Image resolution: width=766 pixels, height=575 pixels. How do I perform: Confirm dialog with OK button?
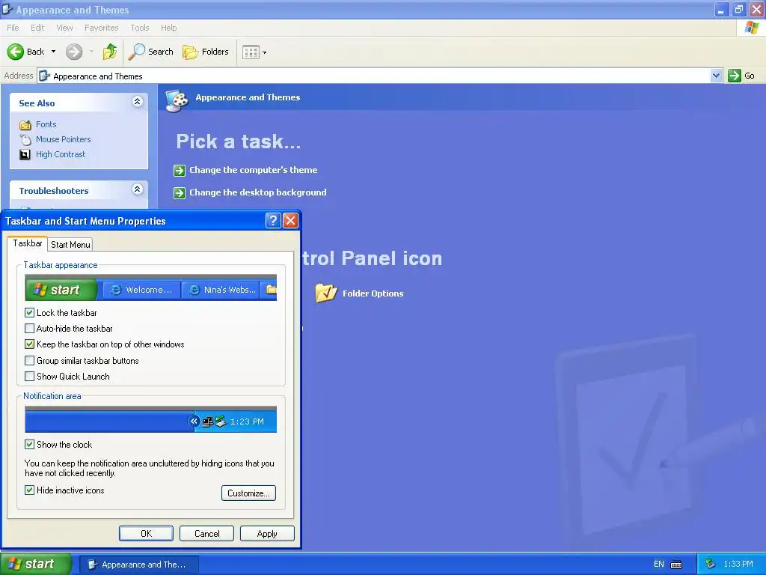146,533
